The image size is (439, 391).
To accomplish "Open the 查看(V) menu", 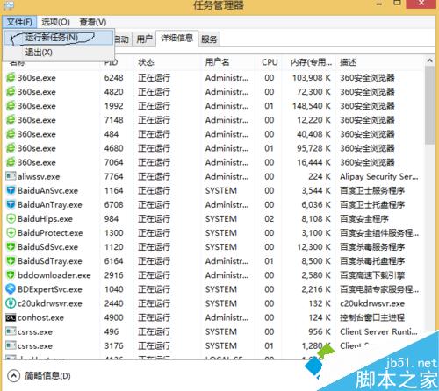I will point(93,22).
